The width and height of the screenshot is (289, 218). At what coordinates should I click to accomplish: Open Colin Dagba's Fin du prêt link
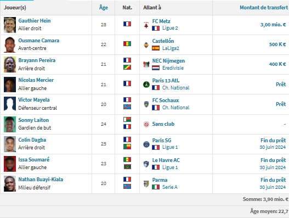click(273, 141)
